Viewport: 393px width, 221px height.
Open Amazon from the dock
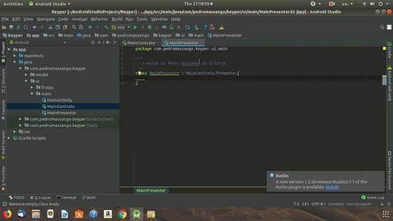[108, 214]
